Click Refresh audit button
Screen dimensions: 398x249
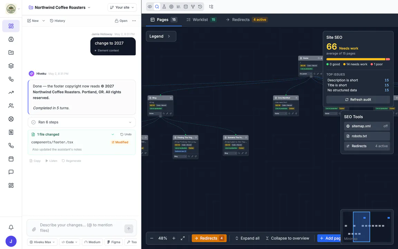(358, 100)
